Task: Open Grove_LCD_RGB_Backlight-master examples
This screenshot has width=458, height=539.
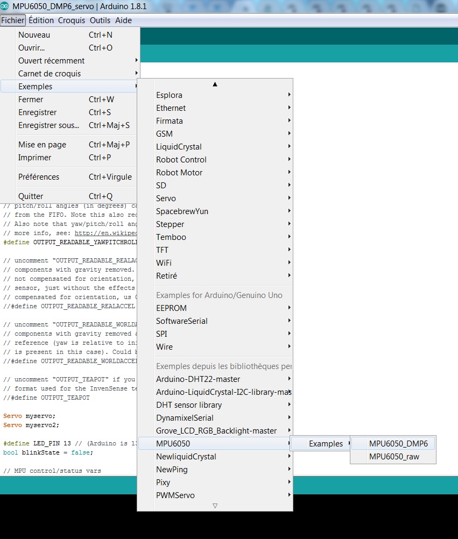Action: pos(215,430)
